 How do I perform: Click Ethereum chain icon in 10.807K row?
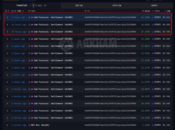click(7, 89)
